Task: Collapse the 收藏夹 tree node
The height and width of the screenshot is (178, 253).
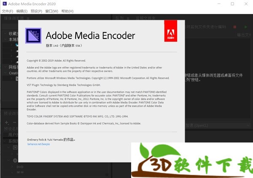Action: pyautogui.click(x=5, y=33)
